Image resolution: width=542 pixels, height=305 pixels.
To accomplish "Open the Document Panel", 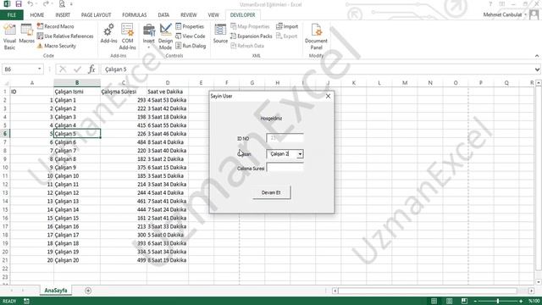I will pos(316,36).
